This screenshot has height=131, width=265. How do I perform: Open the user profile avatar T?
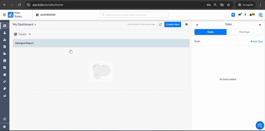[x=260, y=15]
